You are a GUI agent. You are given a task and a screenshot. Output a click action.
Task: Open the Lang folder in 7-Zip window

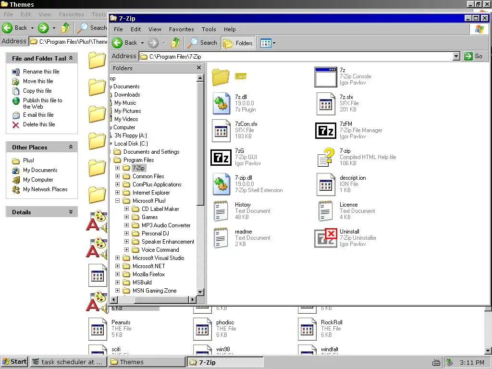221,77
